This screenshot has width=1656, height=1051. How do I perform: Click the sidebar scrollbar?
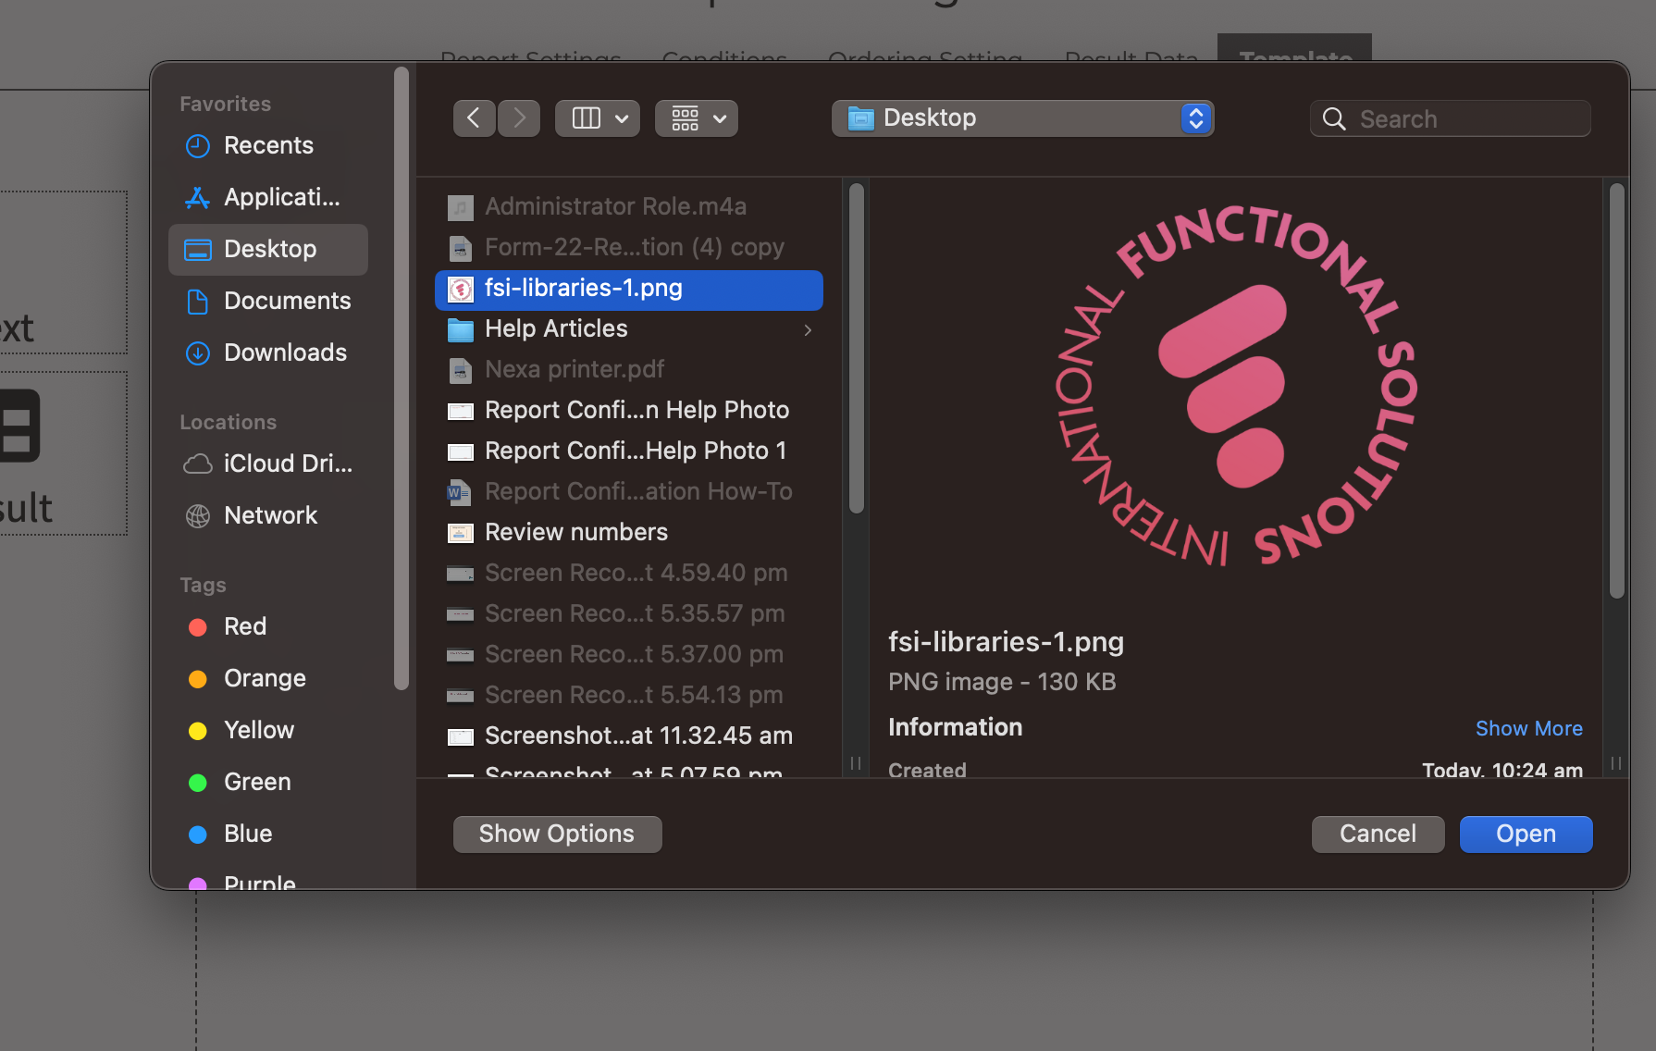(x=401, y=379)
